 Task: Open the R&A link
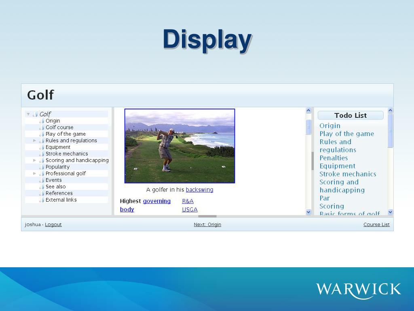click(x=188, y=201)
